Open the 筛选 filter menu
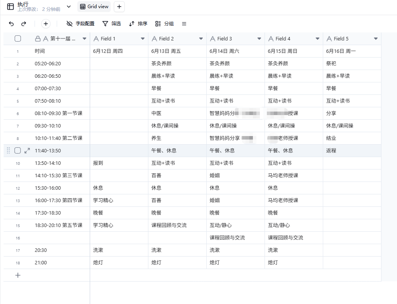This screenshot has height=304, width=397. tap(111, 24)
